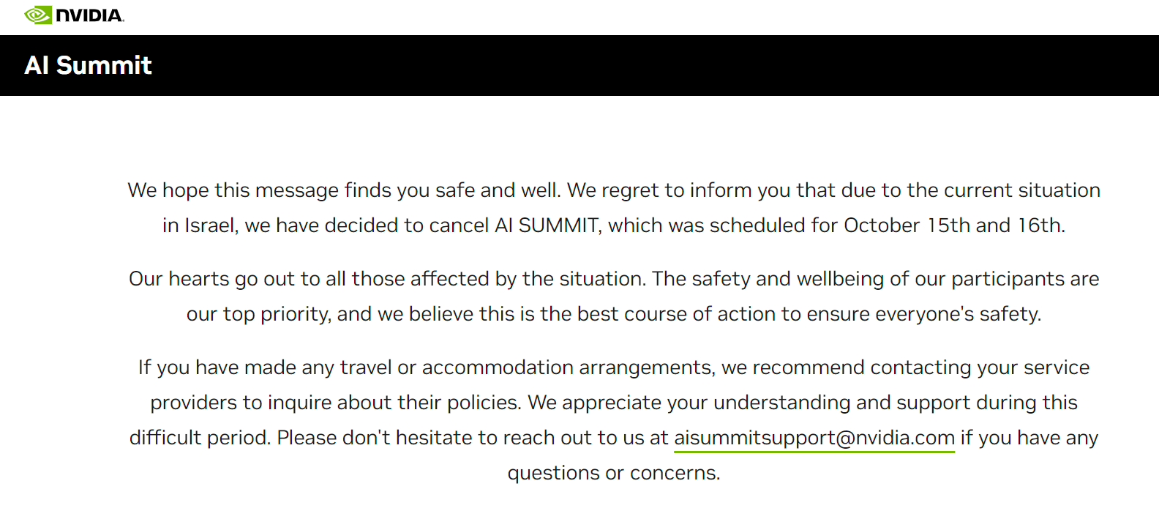
Task: Click the line starting 'If you have made any travel'
Action: click(614, 367)
